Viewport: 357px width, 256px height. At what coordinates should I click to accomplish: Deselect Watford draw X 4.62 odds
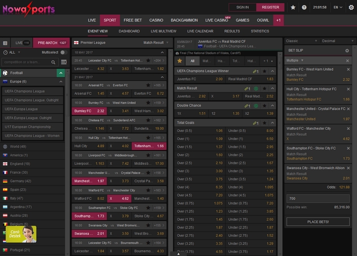click(x=119, y=199)
